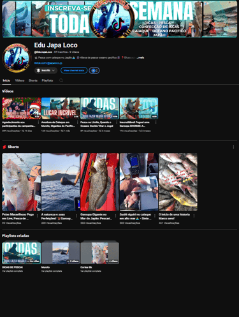Screen dimensions: 239x317
Task: Open the channel search magnifier icon
Action: 61,80
